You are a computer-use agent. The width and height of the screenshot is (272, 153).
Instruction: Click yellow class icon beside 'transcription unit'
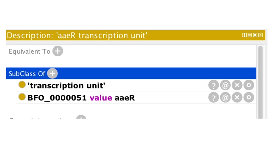click(22, 85)
